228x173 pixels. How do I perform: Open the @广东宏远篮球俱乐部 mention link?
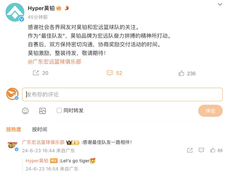54,62
